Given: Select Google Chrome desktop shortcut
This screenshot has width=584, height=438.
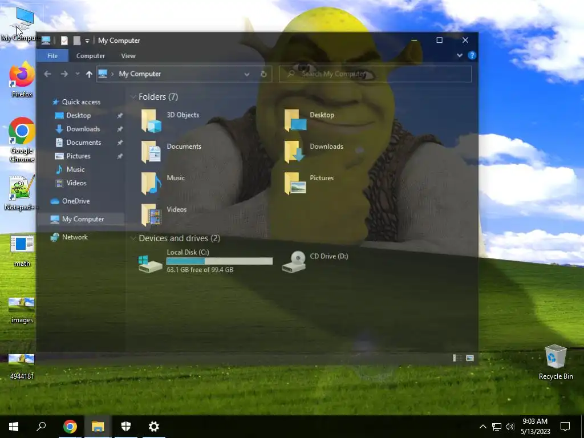Looking at the screenshot, I should 22,140.
